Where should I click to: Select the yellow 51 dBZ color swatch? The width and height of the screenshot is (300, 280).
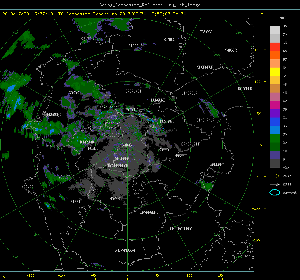click(x=275, y=72)
